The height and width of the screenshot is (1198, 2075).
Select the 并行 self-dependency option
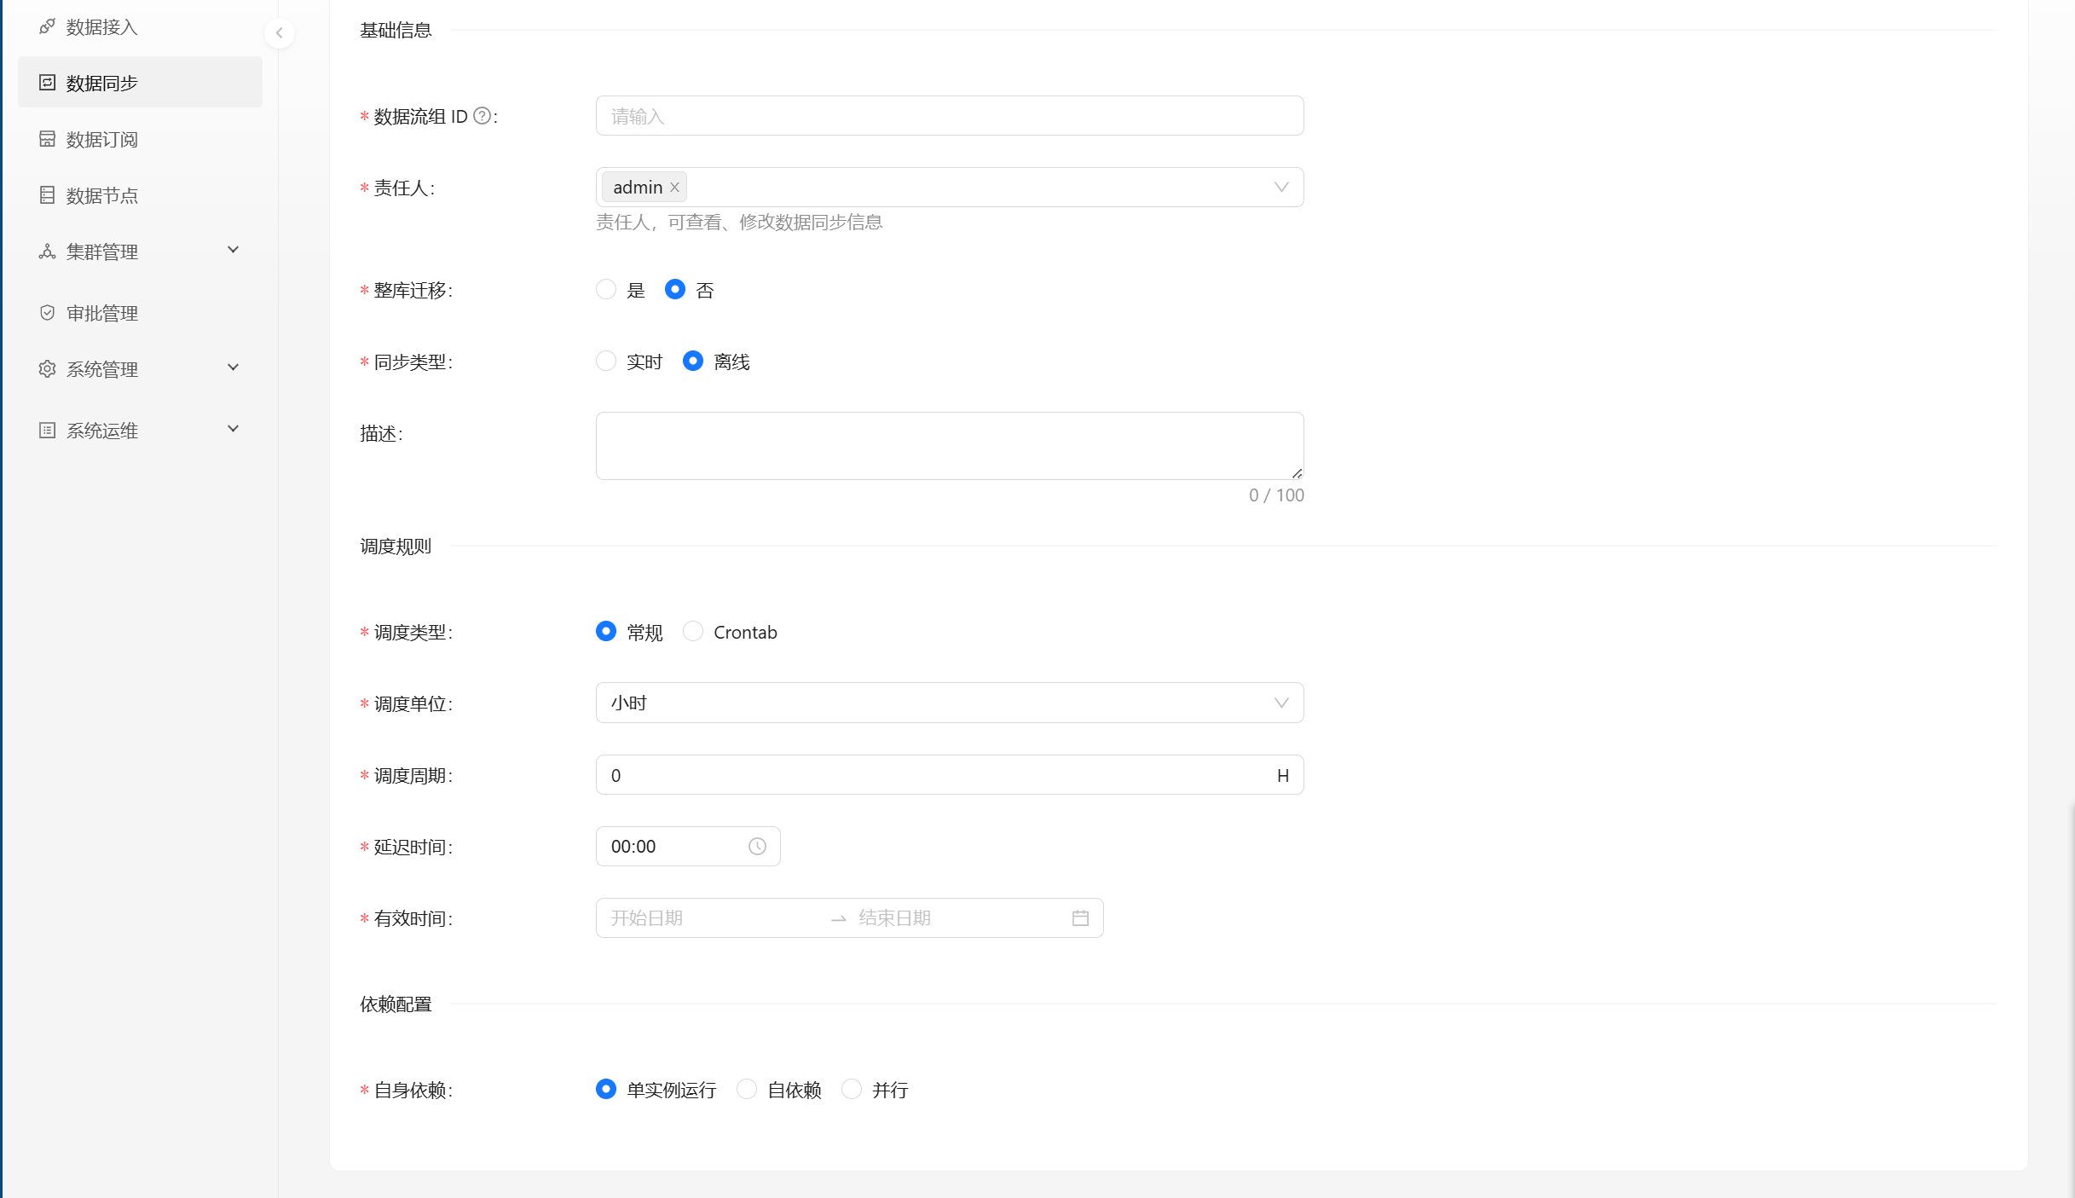coord(852,1090)
